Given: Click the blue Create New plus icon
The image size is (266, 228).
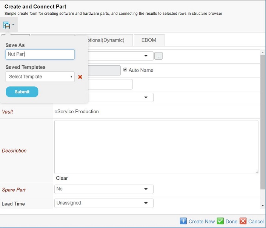Looking at the screenshot, I should 183,221.
